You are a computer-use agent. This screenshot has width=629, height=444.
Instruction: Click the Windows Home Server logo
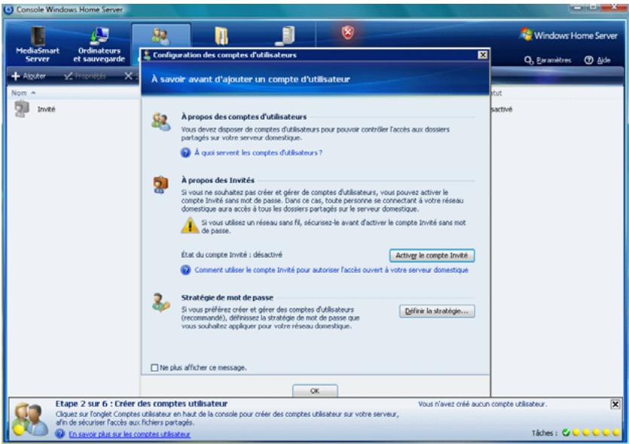568,35
